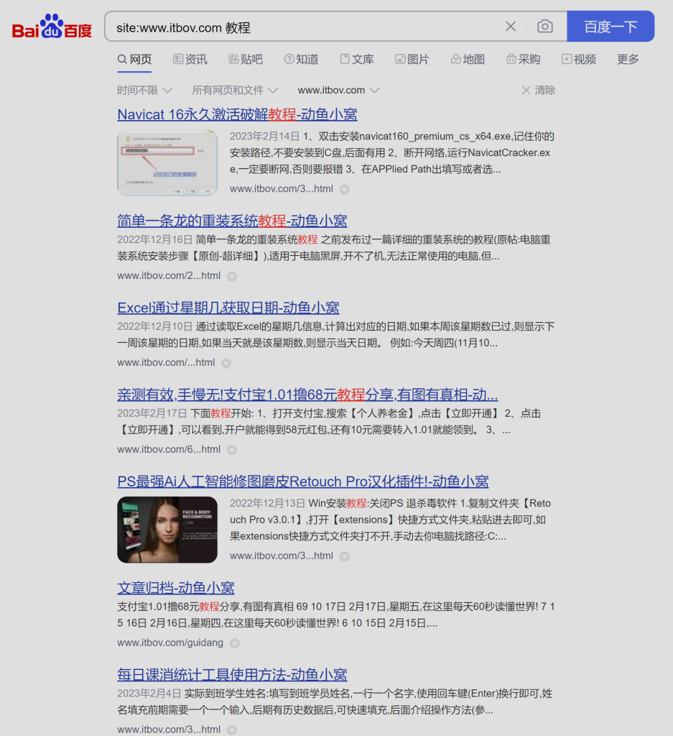
Task: Expand the arrow beside www.itbov.com/2...html
Action: click(x=232, y=277)
